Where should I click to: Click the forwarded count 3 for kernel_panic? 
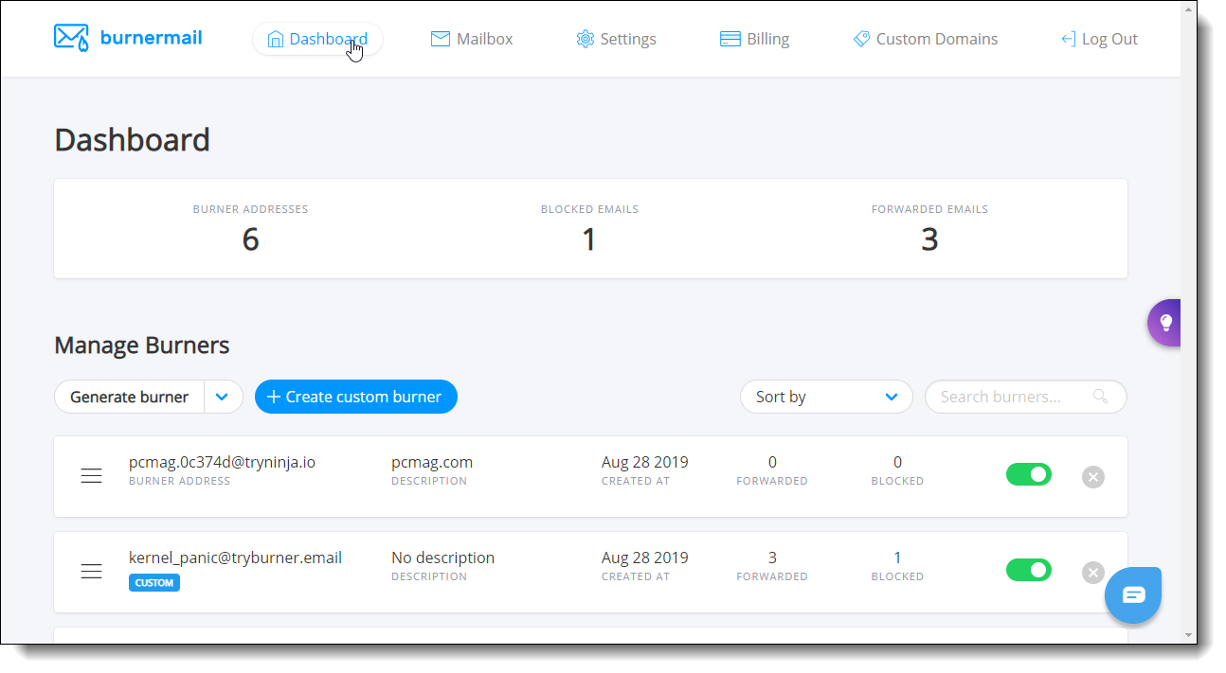[772, 558]
